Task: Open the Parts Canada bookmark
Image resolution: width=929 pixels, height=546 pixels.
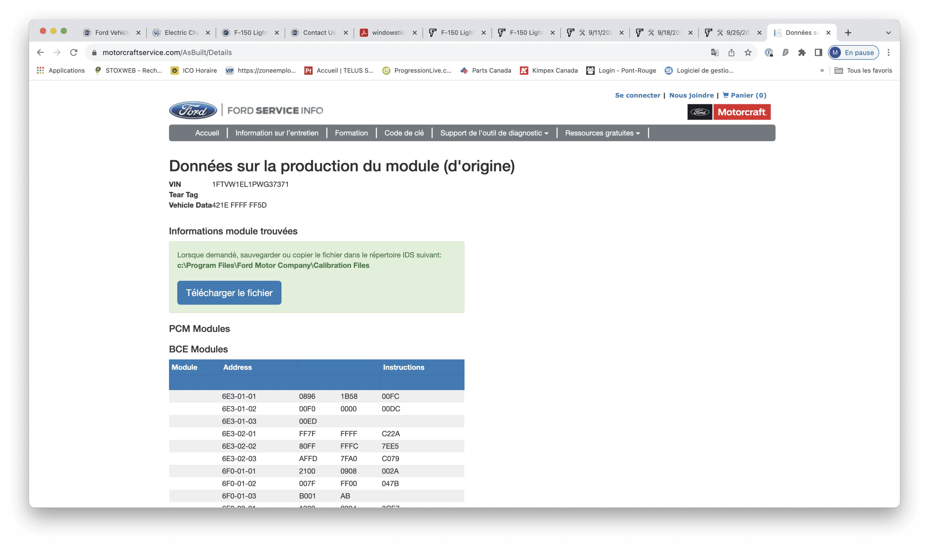Action: point(486,70)
